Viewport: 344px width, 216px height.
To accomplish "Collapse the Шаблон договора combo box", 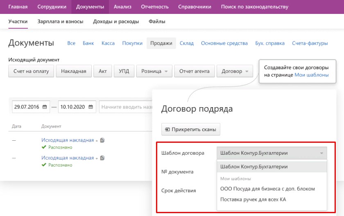I will (x=272, y=153).
